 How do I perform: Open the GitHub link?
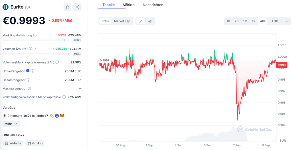coord(35,143)
